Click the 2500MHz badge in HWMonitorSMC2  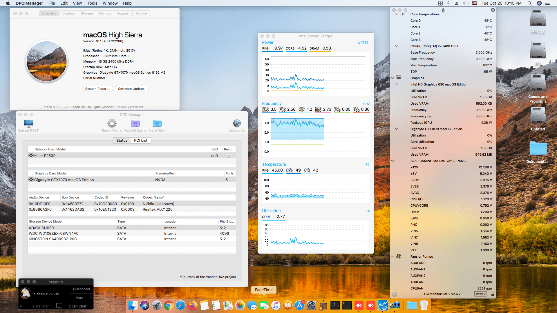click(x=480, y=294)
